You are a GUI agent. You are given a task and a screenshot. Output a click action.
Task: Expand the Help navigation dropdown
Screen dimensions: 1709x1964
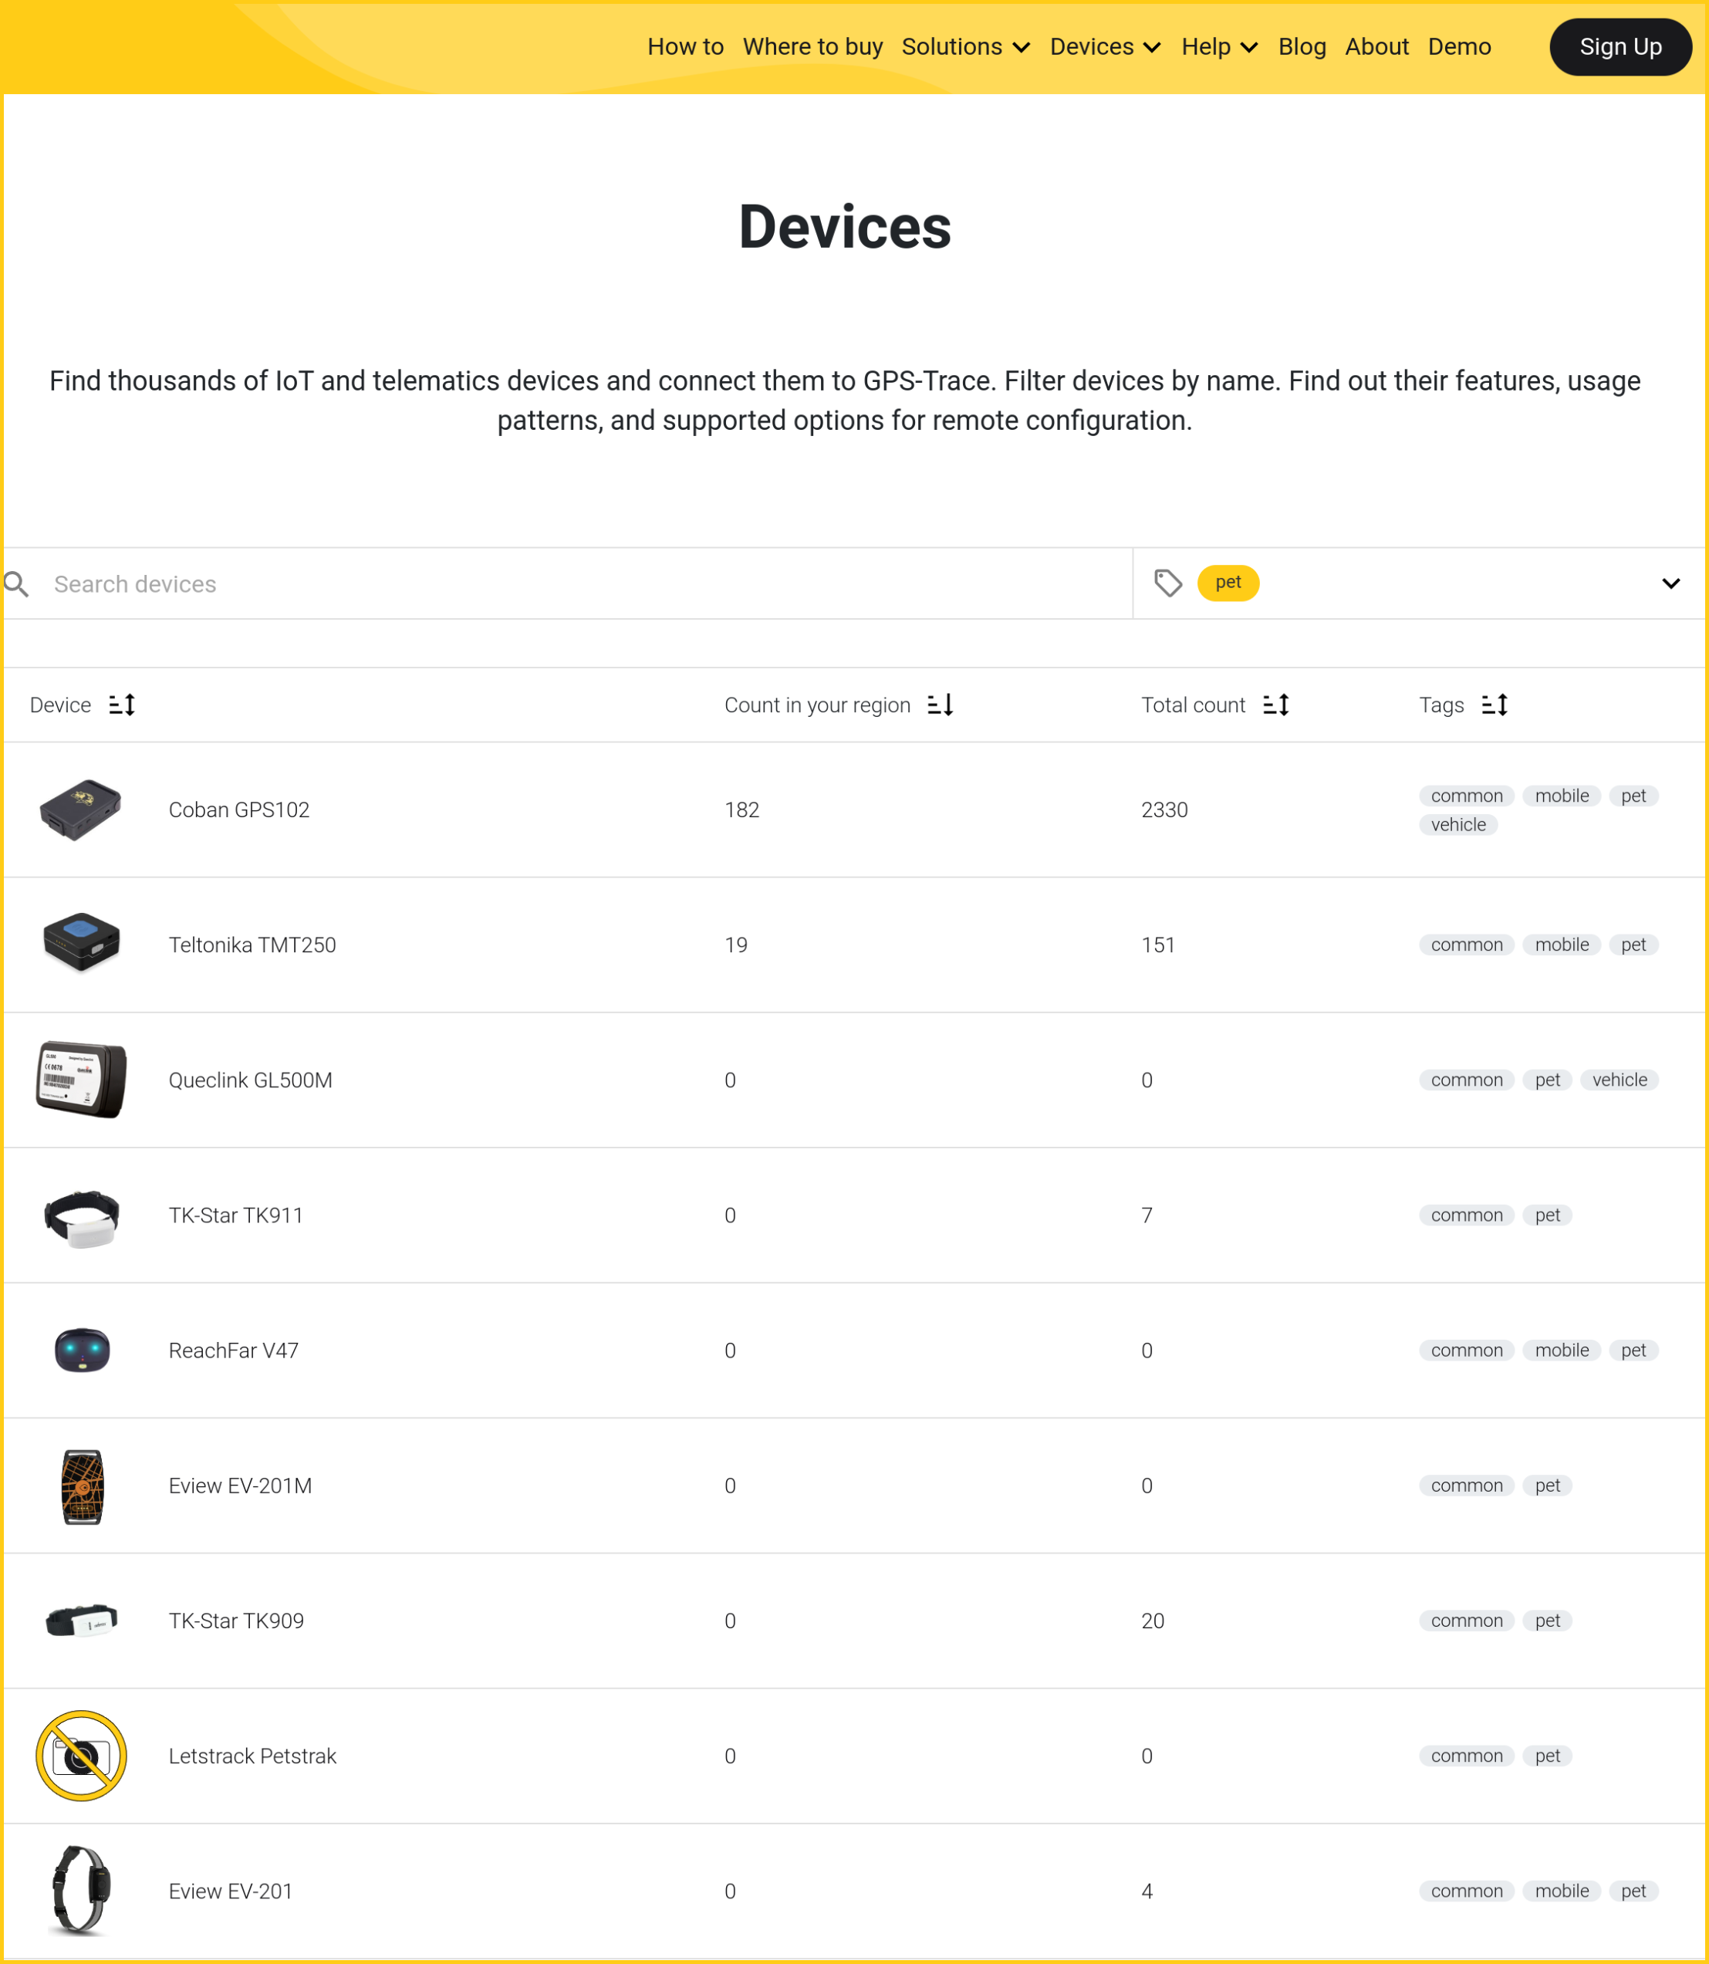click(1220, 45)
